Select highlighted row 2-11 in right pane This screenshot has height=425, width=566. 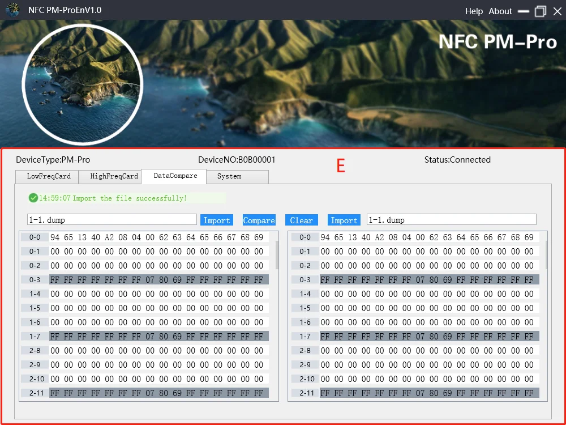[x=415, y=393]
